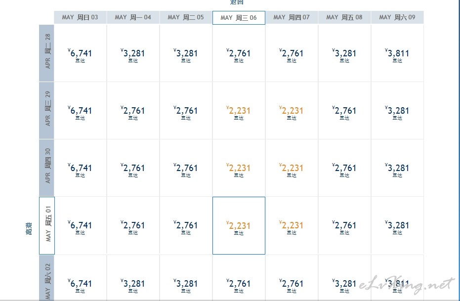Select ¥3,281 fare for Apr 28 to May 04
460x301 pixels.
point(133,53)
